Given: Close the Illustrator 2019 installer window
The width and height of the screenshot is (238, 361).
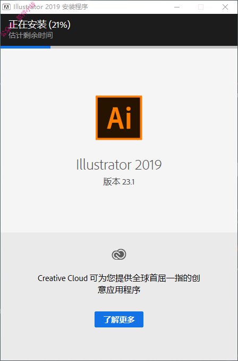Looking at the screenshot, I should tap(225, 7).
